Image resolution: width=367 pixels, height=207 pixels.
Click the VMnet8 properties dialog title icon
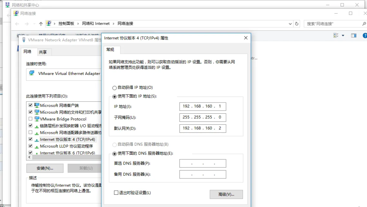(24, 40)
